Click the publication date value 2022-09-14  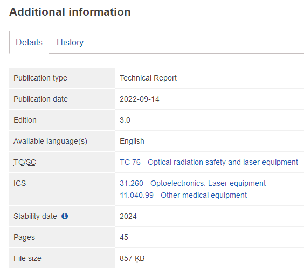pyautogui.click(x=140, y=99)
